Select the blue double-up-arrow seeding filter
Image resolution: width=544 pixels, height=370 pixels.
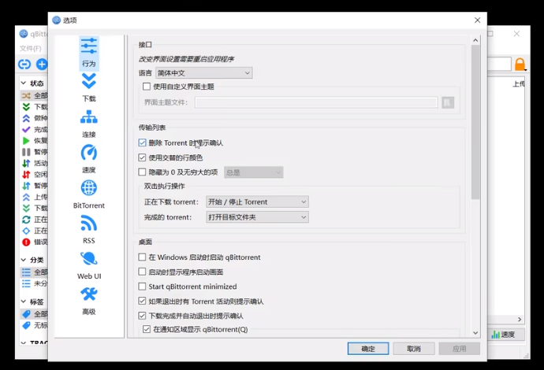26,118
